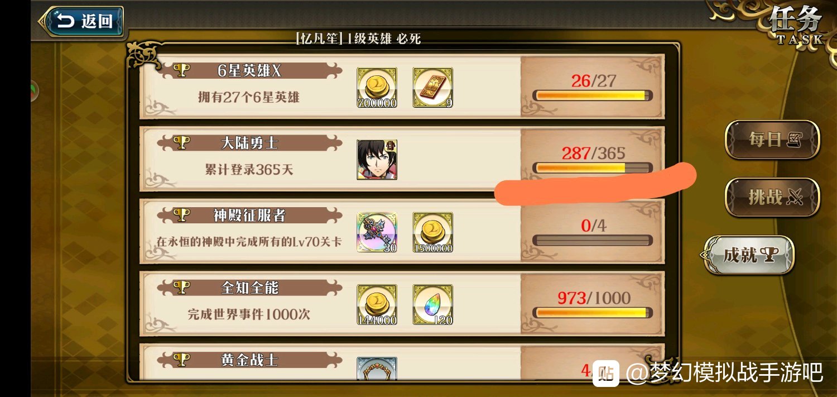Tap the red ticket reward with quantity 9

point(432,88)
